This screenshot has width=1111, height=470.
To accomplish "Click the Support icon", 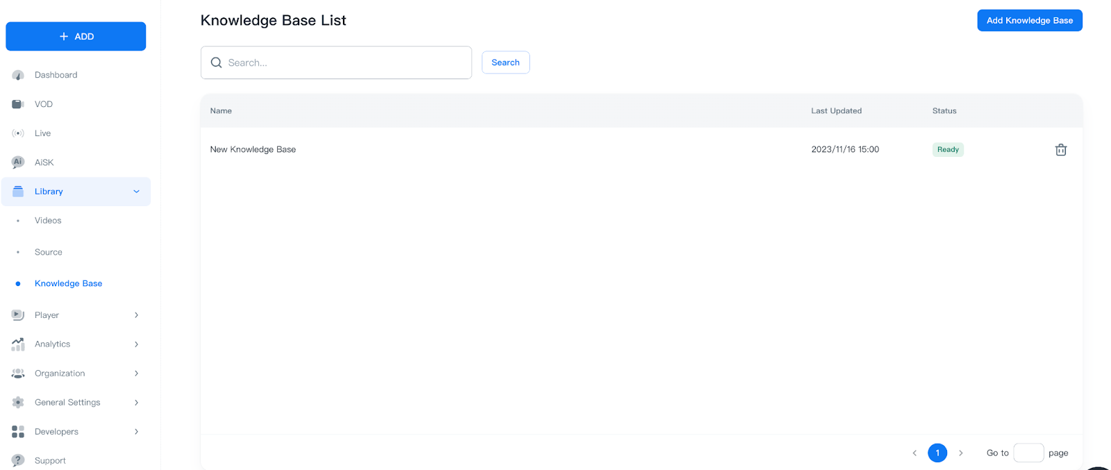I will 17,460.
